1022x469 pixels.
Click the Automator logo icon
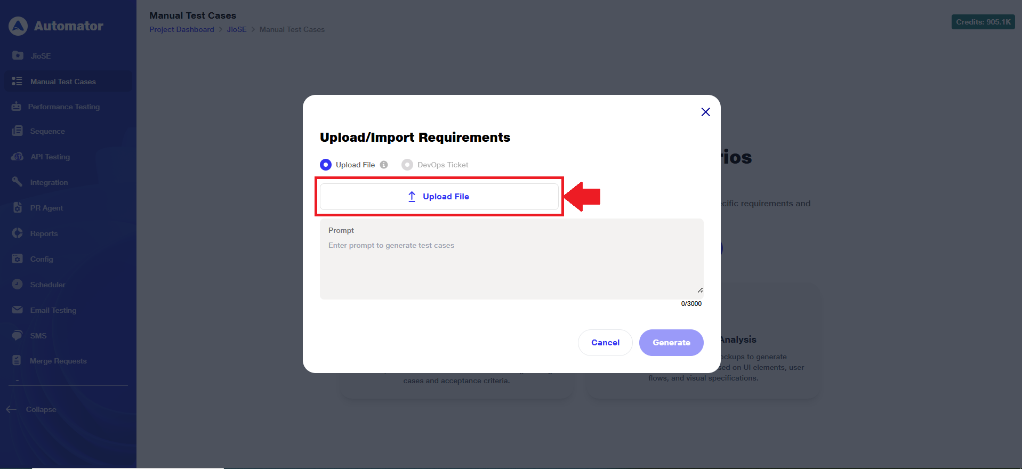[x=18, y=26]
